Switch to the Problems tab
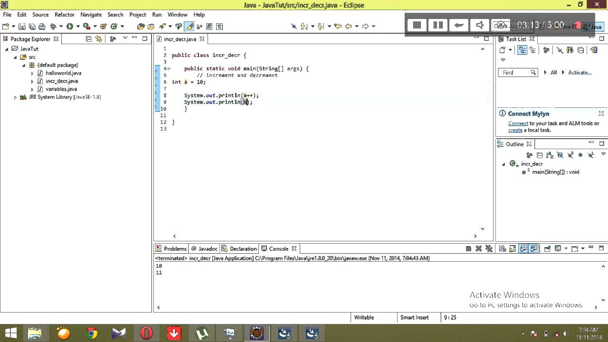This screenshot has width=608, height=342. tap(171, 248)
